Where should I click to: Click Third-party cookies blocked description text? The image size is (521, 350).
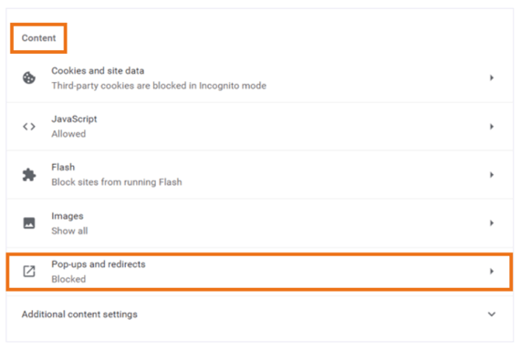coord(159,86)
